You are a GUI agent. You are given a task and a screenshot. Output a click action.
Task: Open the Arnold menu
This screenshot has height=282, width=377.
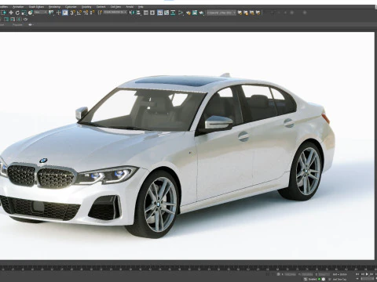pyautogui.click(x=130, y=6)
